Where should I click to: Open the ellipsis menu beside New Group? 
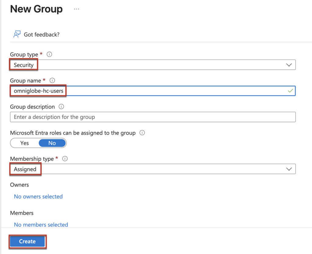[x=76, y=9]
